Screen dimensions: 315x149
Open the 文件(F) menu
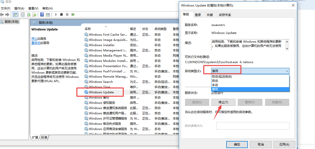tap(5, 8)
